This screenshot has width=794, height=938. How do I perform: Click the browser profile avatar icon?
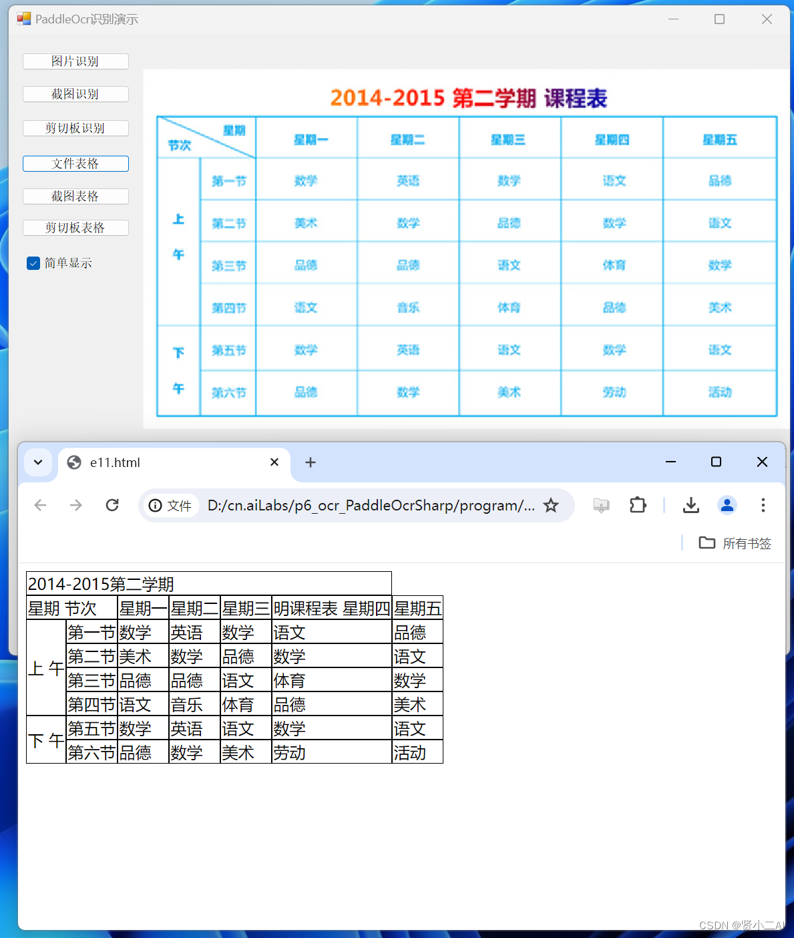pyautogui.click(x=727, y=506)
